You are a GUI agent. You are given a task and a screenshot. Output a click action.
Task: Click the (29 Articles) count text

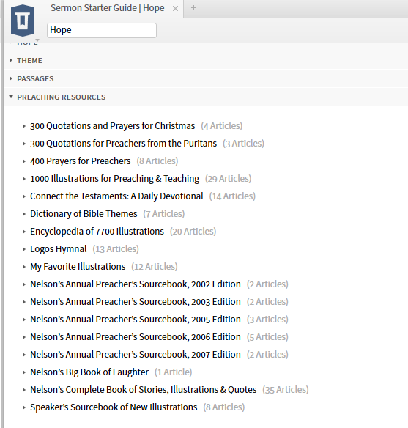tap(228, 179)
